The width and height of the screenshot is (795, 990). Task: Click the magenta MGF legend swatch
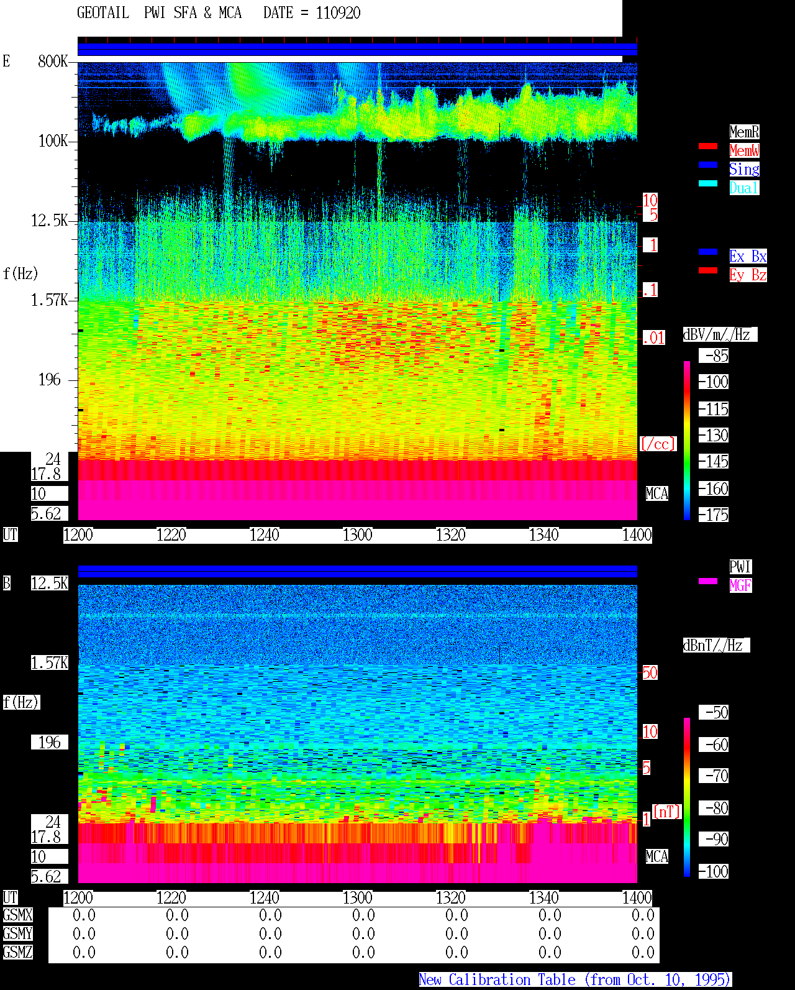pos(708,581)
